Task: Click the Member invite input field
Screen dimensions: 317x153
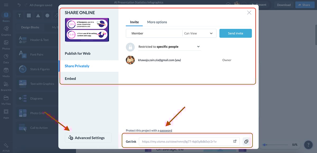Action: (x=155, y=33)
